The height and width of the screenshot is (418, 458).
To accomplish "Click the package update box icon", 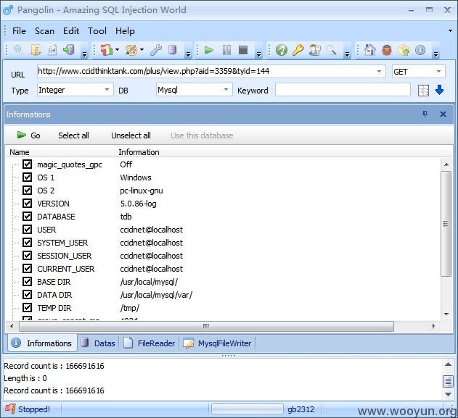I will 404,50.
